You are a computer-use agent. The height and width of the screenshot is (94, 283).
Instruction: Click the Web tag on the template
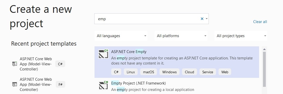pos(225,72)
